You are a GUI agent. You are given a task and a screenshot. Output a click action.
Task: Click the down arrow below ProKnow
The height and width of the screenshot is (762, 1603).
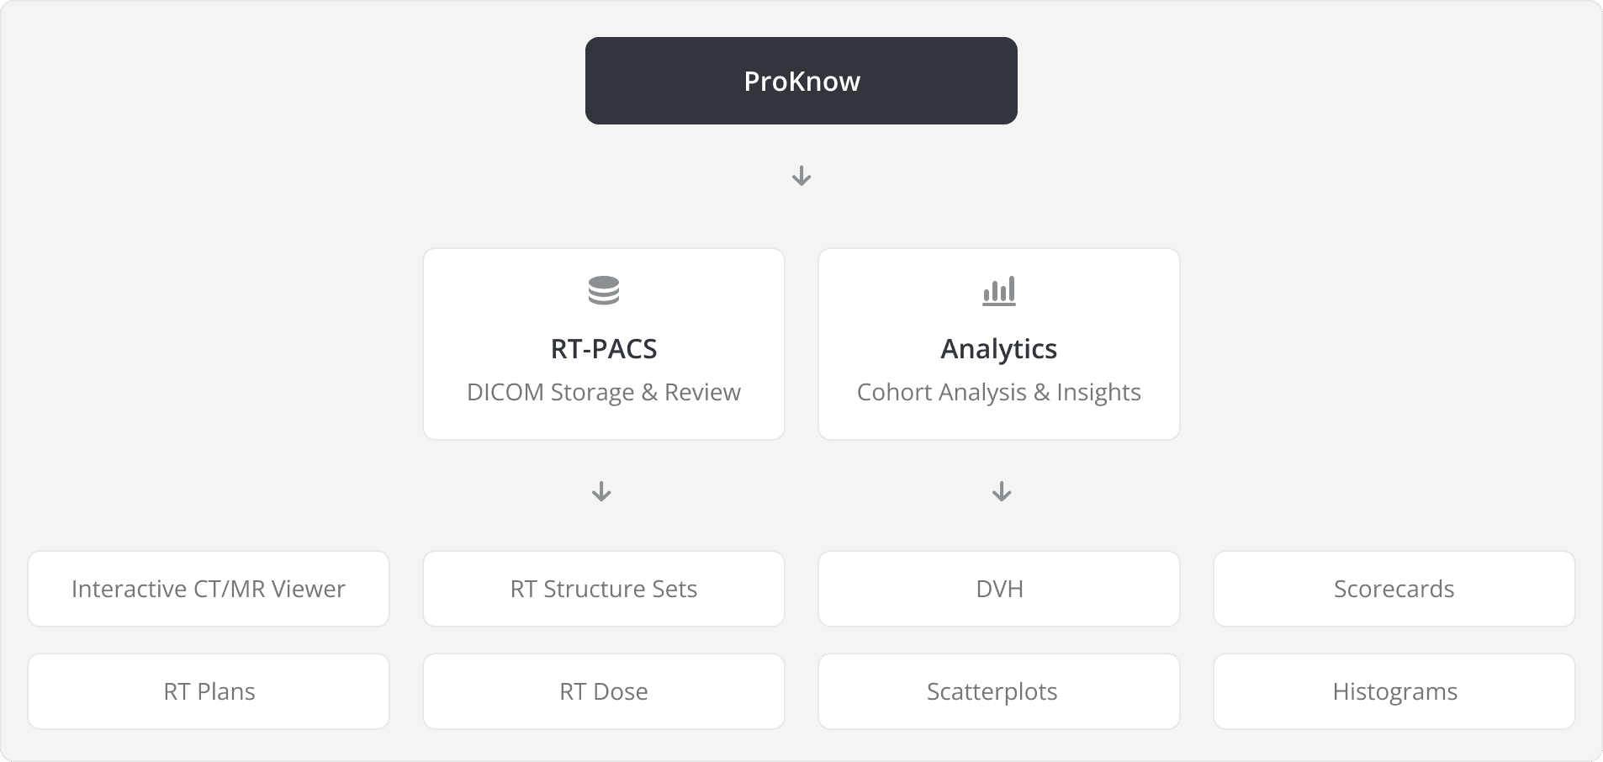(801, 176)
